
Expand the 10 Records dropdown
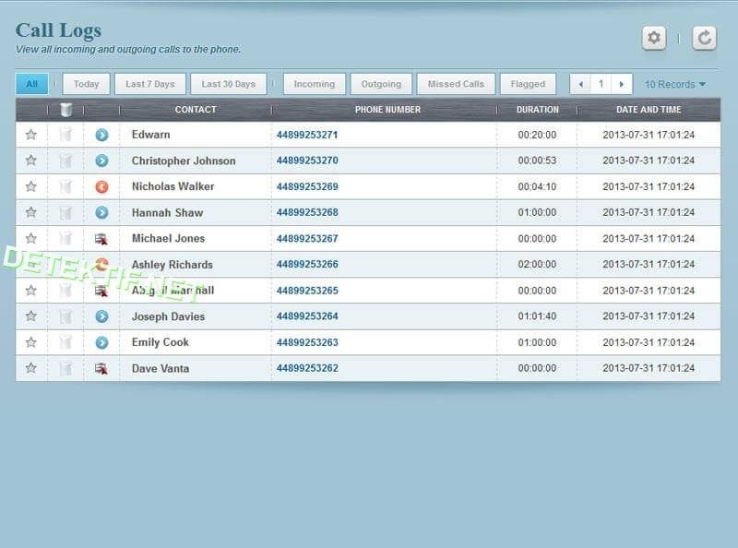click(x=675, y=84)
